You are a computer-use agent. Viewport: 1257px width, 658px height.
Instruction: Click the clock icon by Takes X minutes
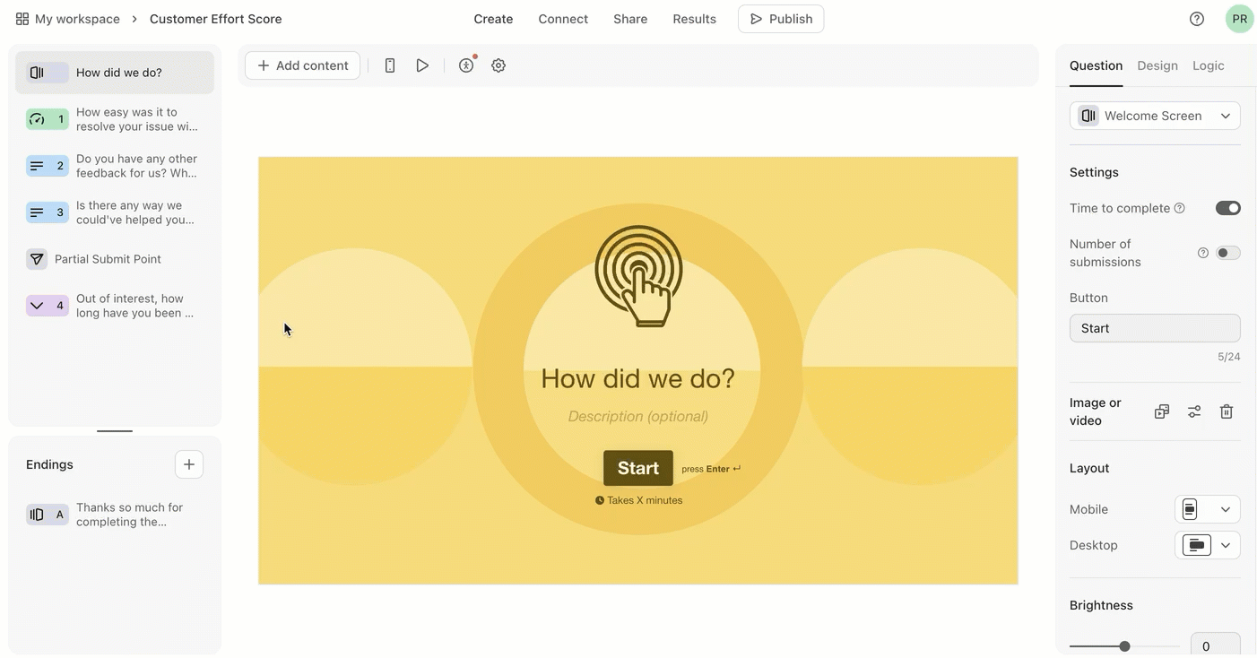tap(600, 500)
